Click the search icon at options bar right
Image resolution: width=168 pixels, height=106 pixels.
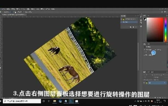(x=162, y=12)
